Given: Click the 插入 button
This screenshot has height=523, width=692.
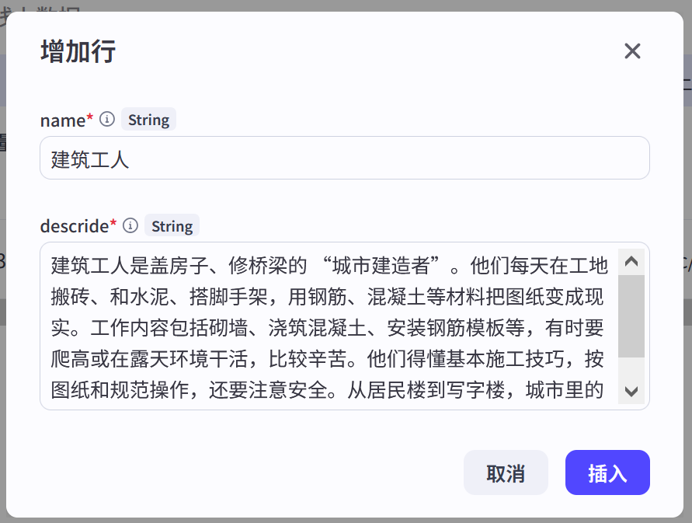Looking at the screenshot, I should 607,472.
